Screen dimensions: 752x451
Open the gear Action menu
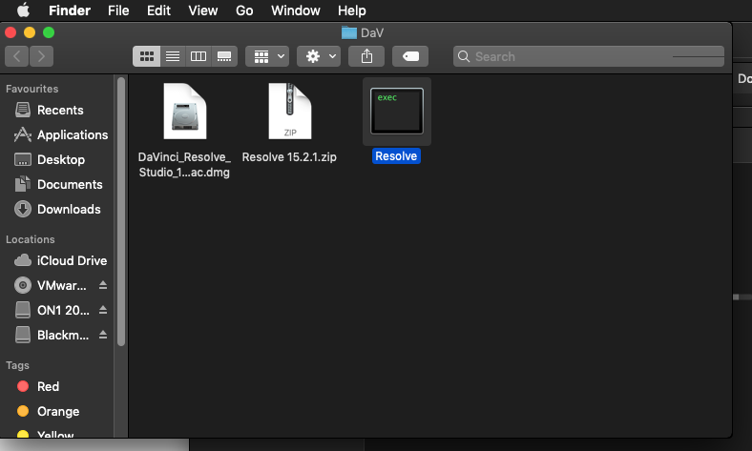coord(319,56)
